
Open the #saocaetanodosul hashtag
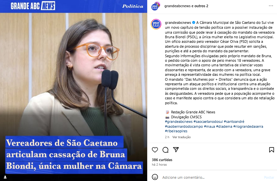208,122
